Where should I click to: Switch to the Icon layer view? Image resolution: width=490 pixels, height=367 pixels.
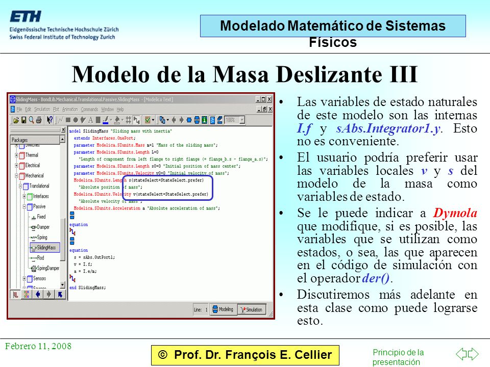[x=189, y=120]
